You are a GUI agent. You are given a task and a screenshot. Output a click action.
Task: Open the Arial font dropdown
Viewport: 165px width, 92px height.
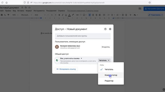40,15
